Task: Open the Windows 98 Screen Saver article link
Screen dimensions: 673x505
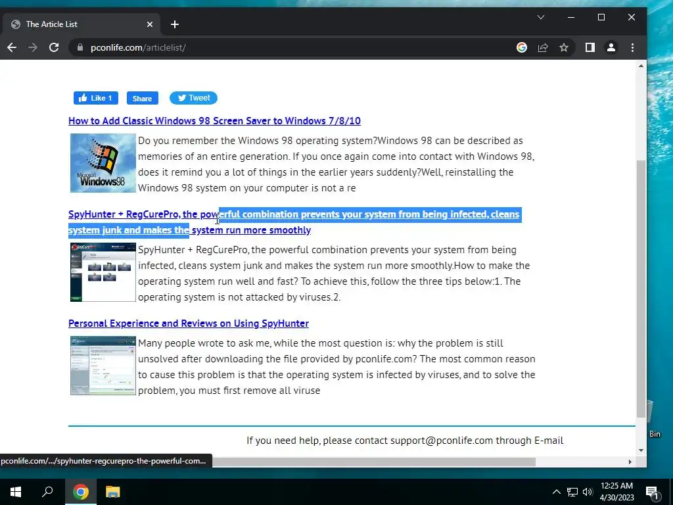Action: coord(214,121)
